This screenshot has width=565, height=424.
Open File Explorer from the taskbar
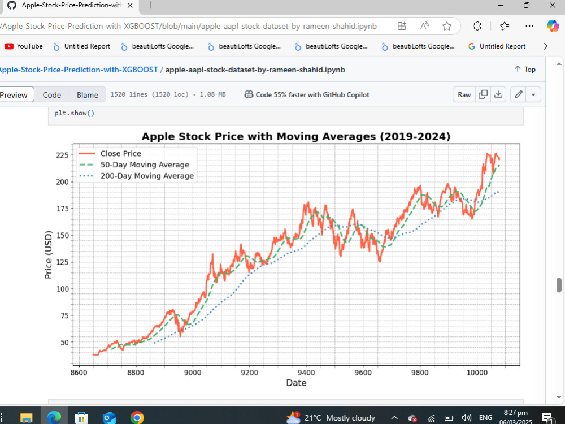pyautogui.click(x=27, y=418)
